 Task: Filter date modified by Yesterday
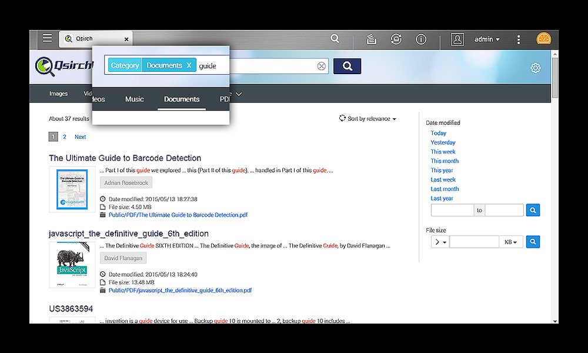(443, 142)
